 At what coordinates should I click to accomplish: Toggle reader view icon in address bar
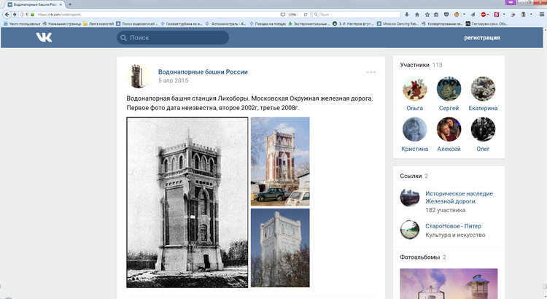282,15
